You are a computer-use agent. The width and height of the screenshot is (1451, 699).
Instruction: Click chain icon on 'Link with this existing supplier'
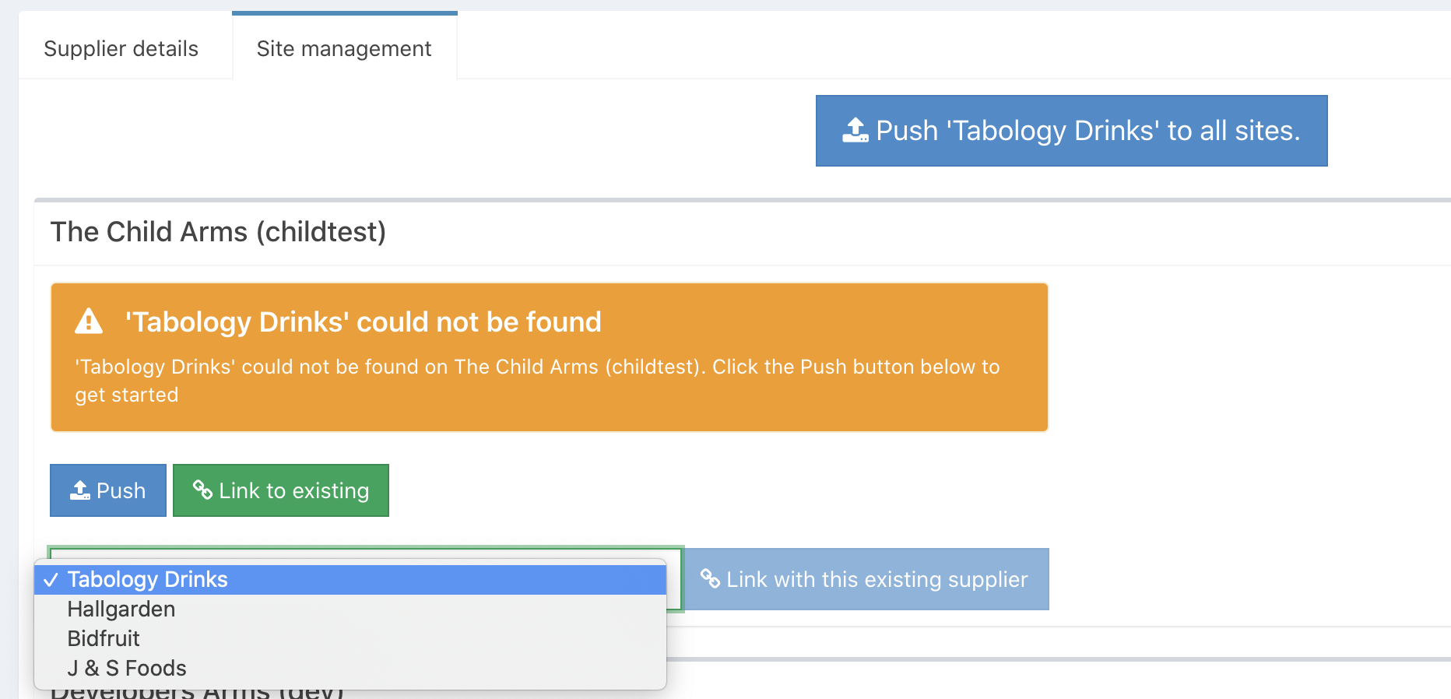pyautogui.click(x=710, y=578)
